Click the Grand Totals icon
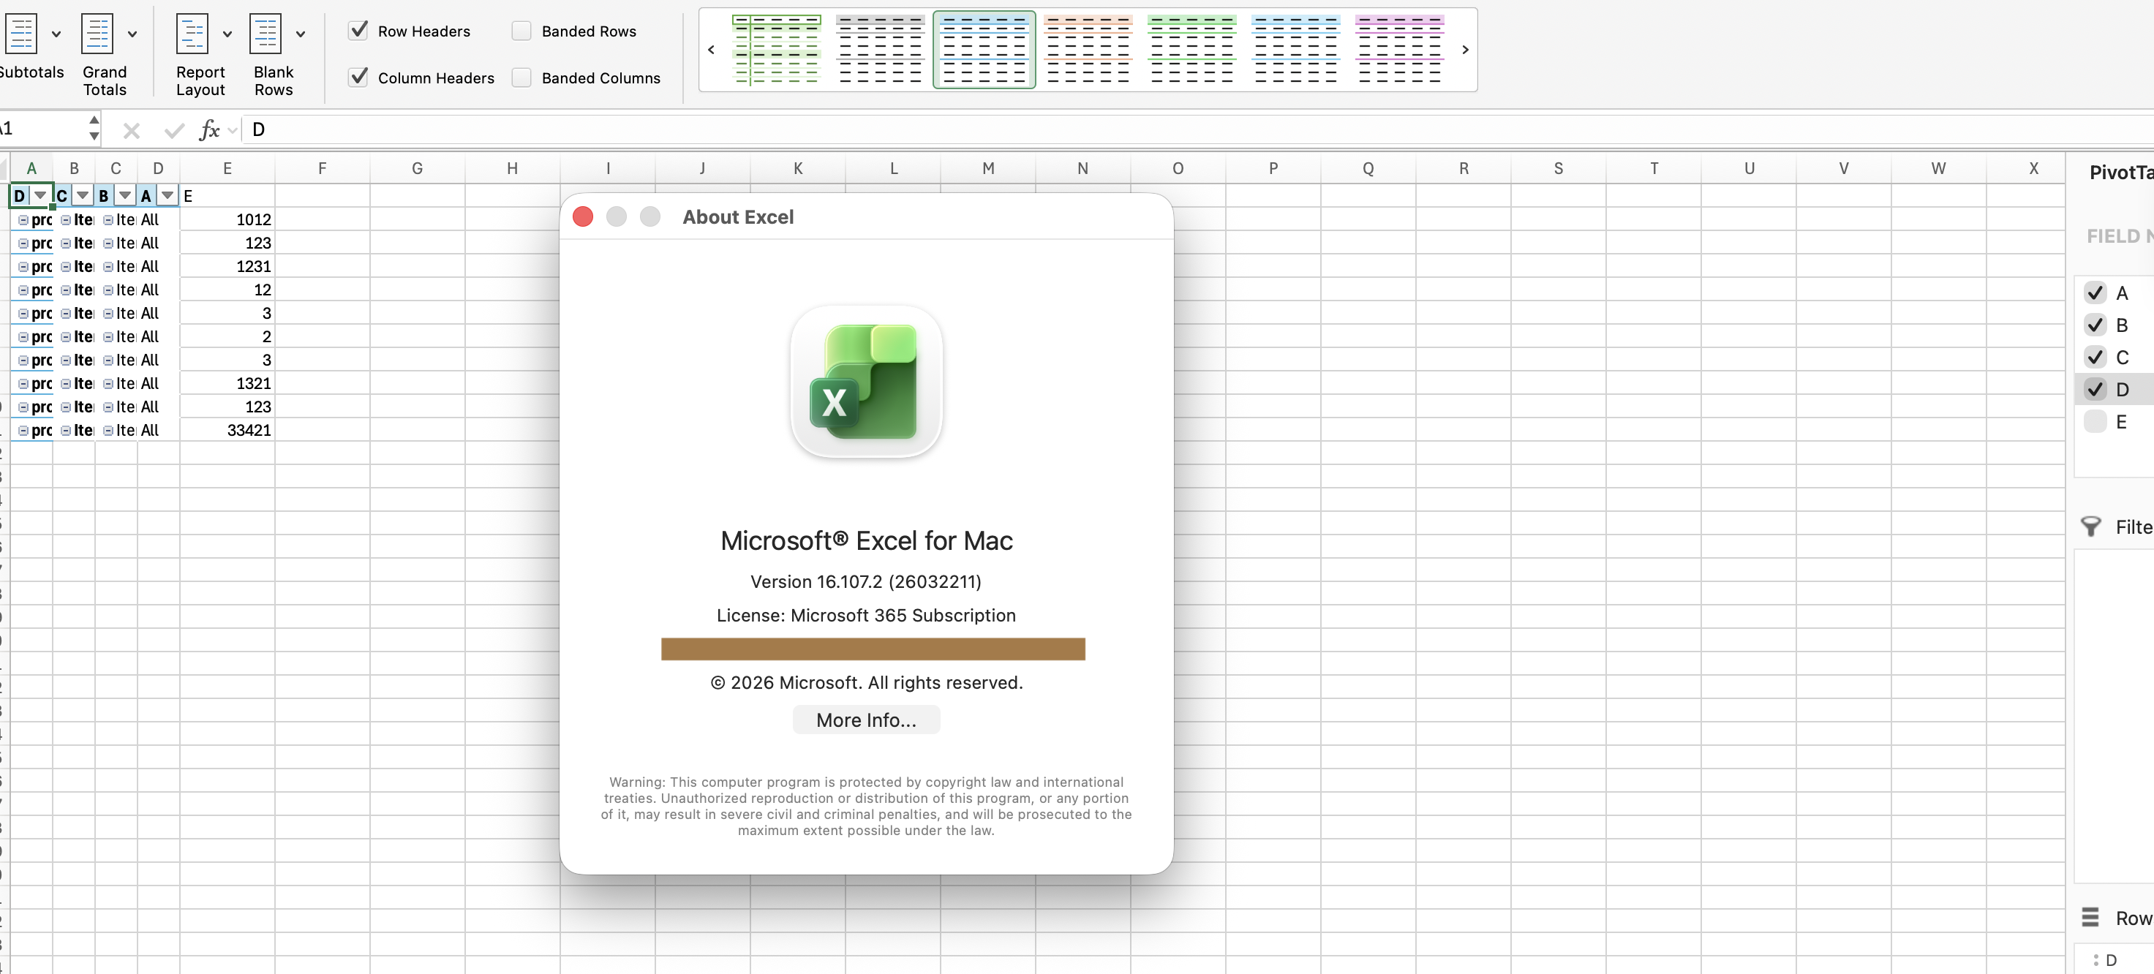The height and width of the screenshot is (974, 2154). click(97, 34)
